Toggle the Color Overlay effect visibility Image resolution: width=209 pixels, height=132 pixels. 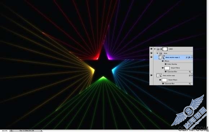pos(166,64)
